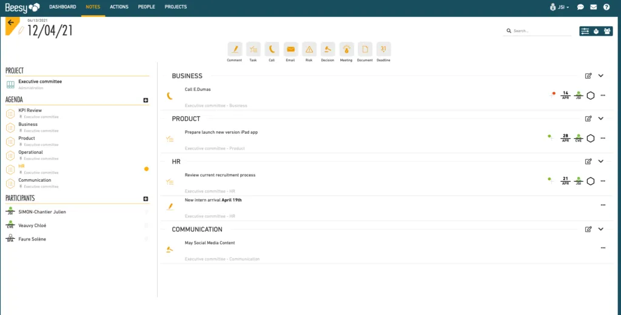Open the PROJECTS tab
621x315 pixels.
(175, 7)
